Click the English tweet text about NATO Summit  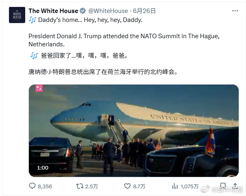pos(124,40)
